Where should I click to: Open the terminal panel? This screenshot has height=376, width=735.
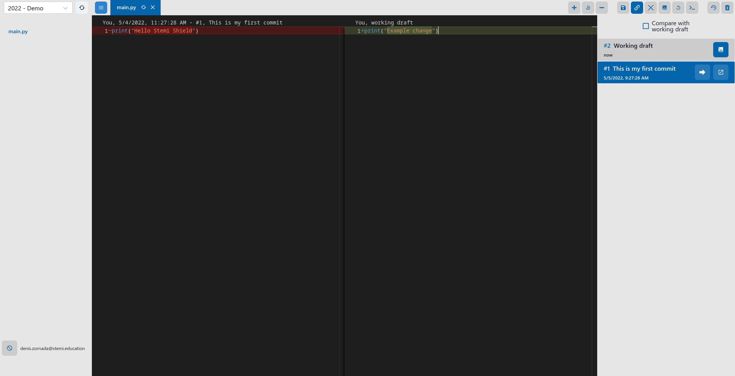692,8
